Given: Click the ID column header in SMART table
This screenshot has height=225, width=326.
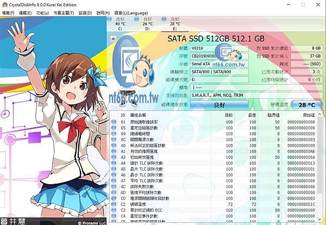Looking at the screenshot, I should [123, 115].
